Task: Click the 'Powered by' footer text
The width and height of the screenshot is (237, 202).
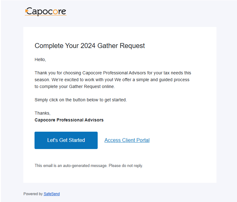Action: (x=33, y=194)
